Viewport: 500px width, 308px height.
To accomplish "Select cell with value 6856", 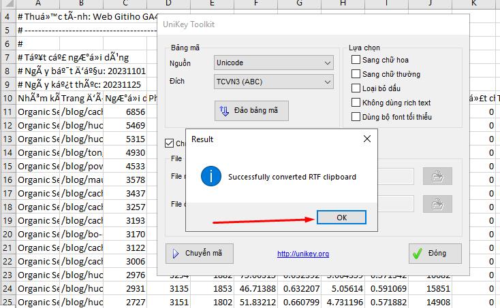I will coord(125,112).
